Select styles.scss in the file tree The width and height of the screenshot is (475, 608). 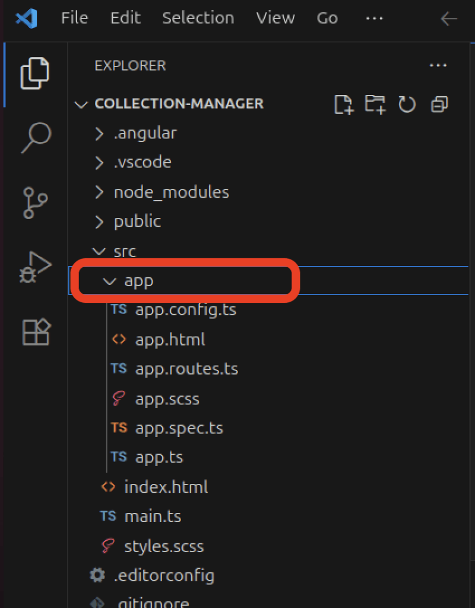click(164, 546)
